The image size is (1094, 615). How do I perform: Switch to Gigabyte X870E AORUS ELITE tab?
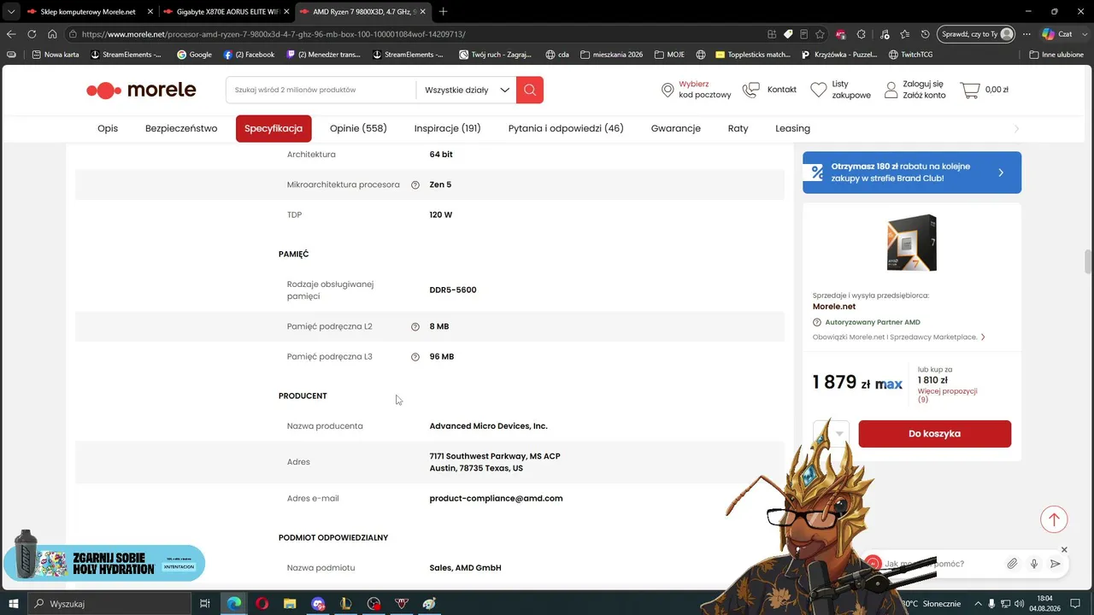(x=226, y=12)
